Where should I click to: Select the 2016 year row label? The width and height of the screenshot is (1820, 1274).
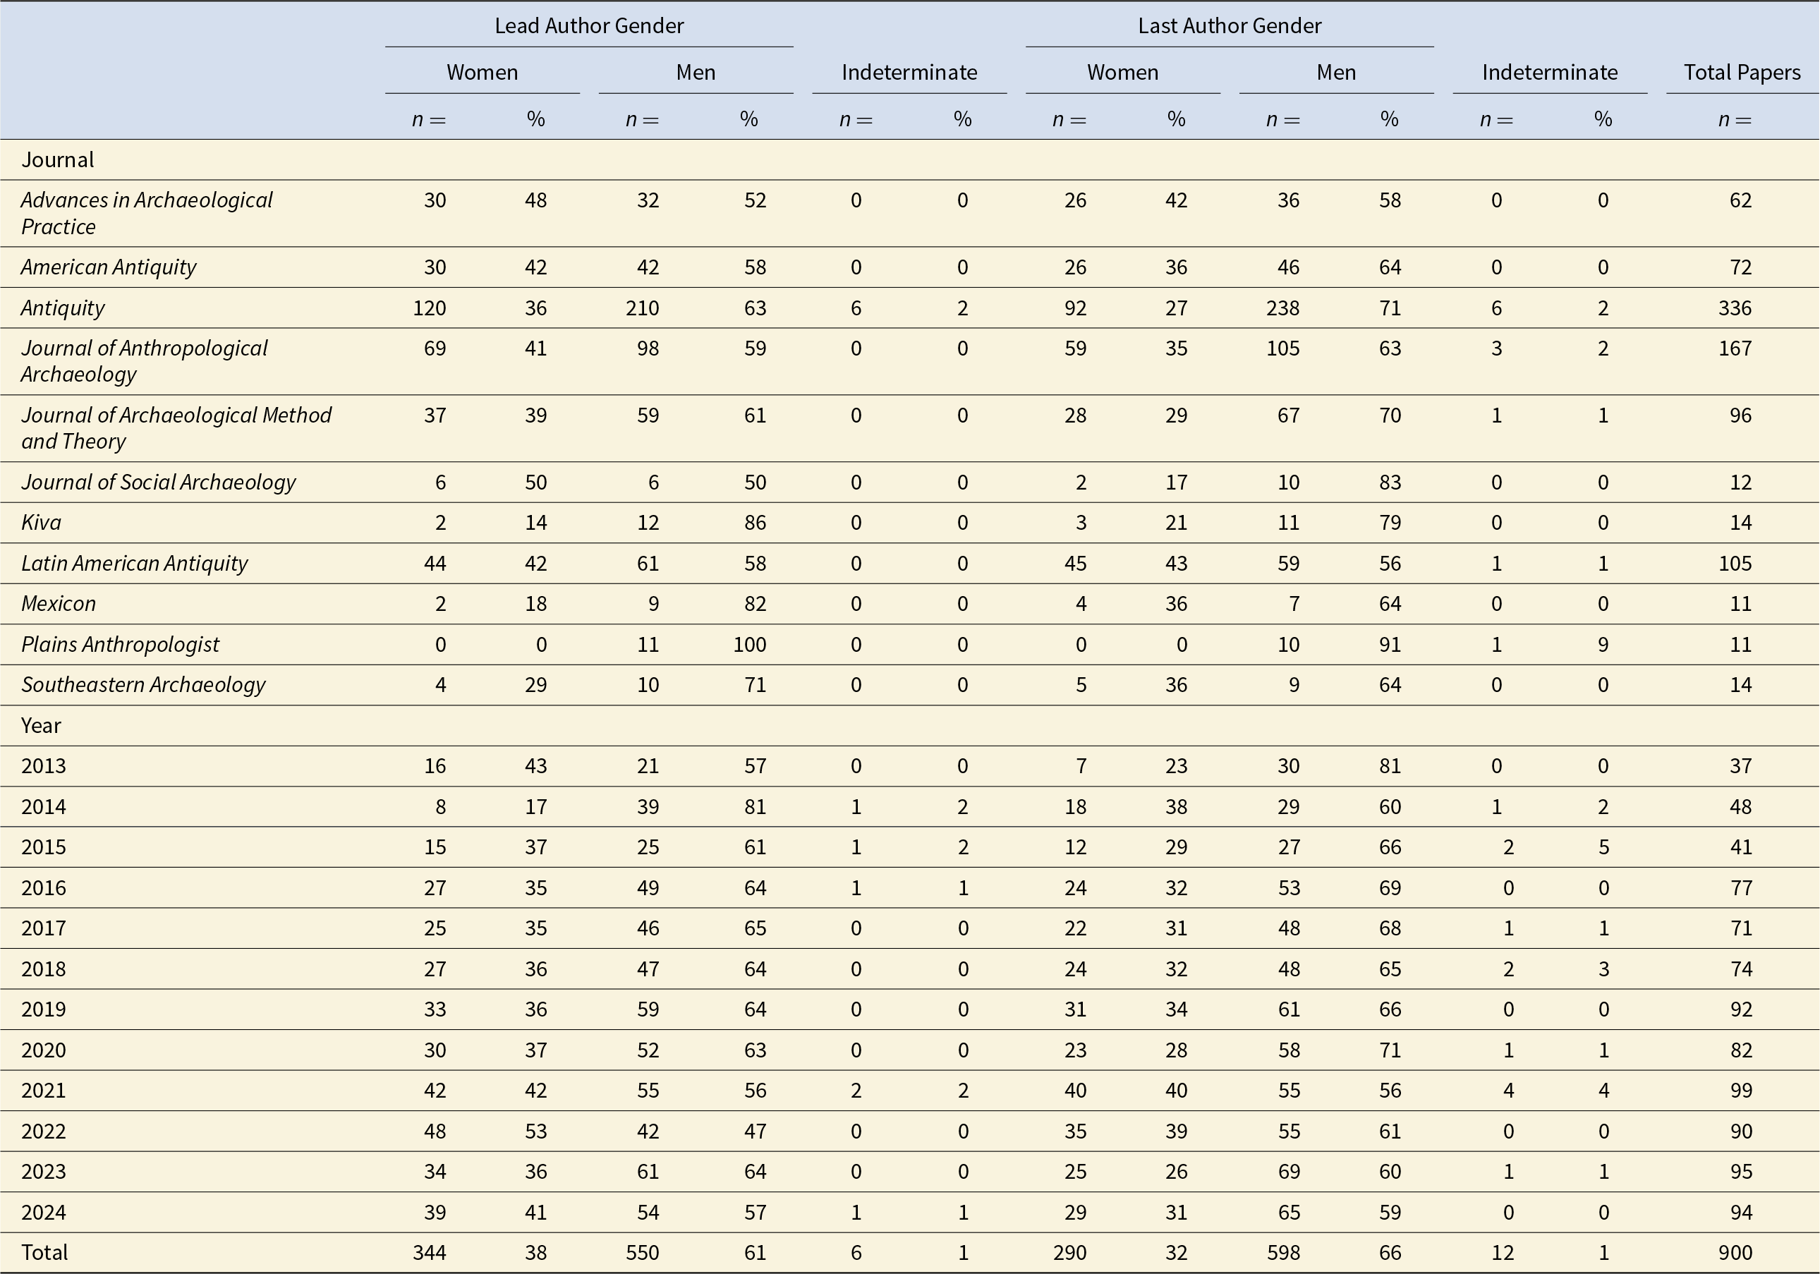pyautogui.click(x=44, y=887)
